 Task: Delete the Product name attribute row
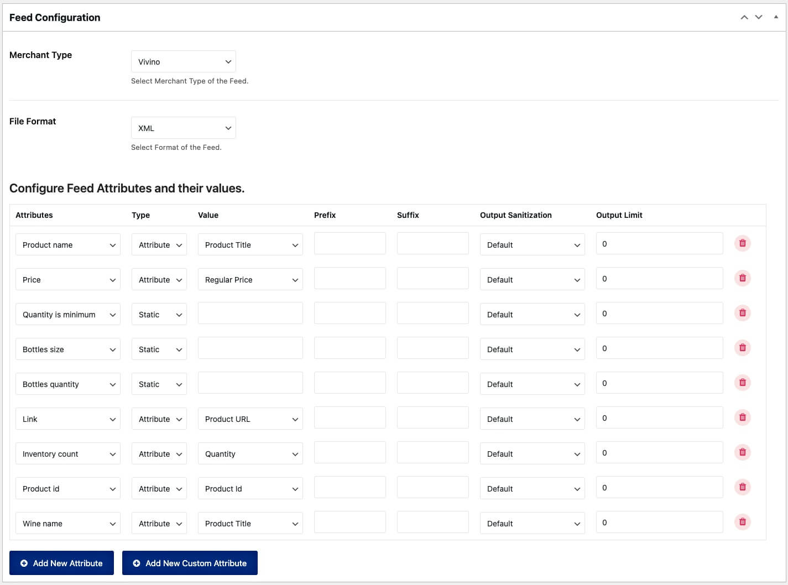click(742, 243)
